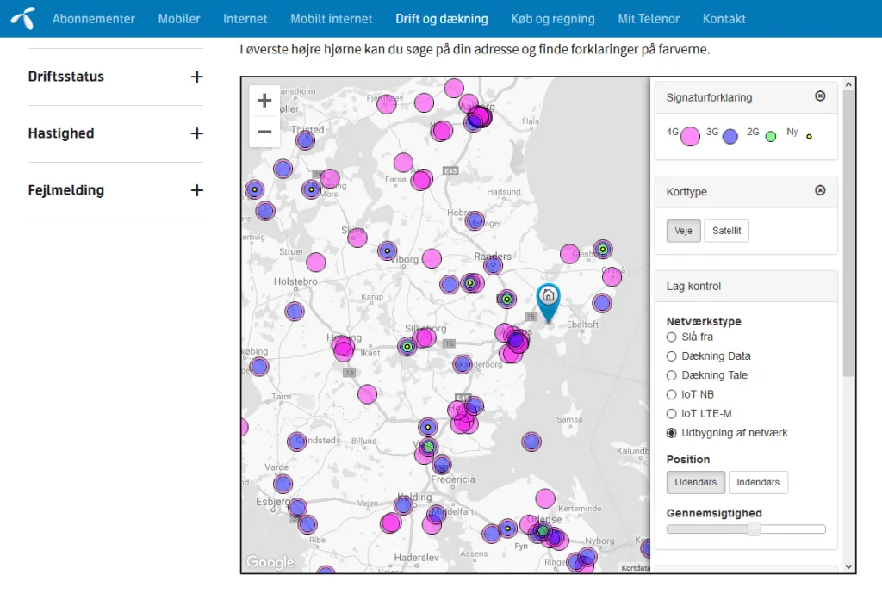The image size is (882, 612).
Task: Click the map panel's vertical scrollbar thumb
Action: [848, 233]
